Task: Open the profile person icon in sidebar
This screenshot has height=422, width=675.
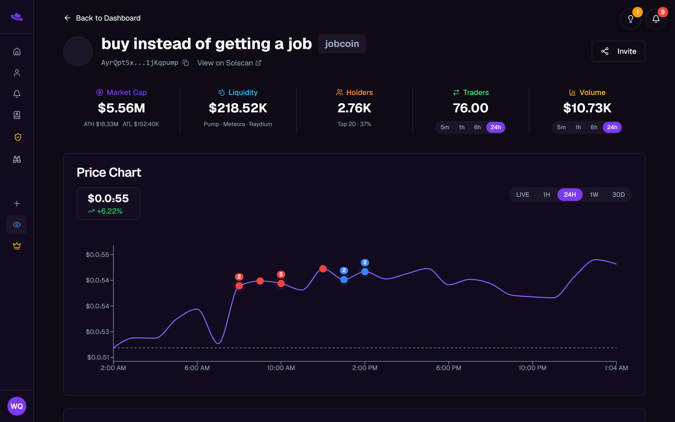Action: tap(17, 73)
